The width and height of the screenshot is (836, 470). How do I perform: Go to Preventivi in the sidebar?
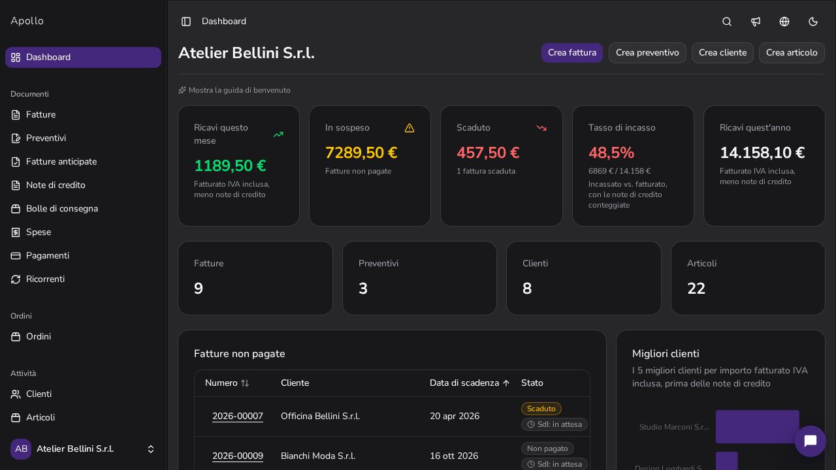(x=83, y=138)
